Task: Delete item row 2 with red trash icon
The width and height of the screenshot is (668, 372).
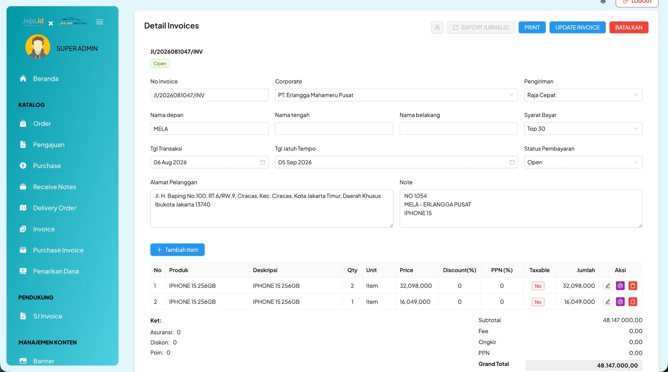Action: (633, 302)
